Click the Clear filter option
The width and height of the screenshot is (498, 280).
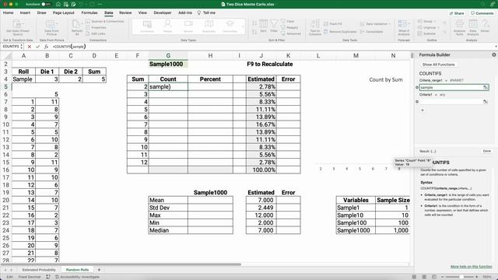tap(288, 21)
